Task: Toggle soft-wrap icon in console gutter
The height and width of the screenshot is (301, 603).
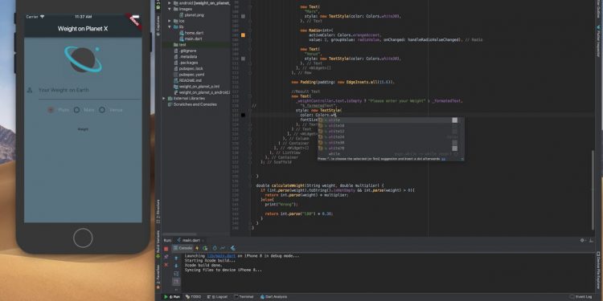Action: 176,274
